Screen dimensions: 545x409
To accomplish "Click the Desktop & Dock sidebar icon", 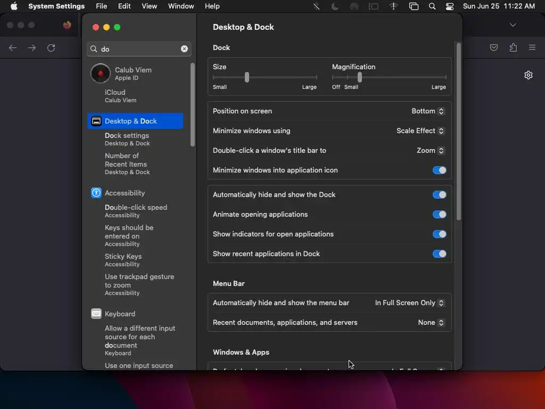I will (96, 121).
